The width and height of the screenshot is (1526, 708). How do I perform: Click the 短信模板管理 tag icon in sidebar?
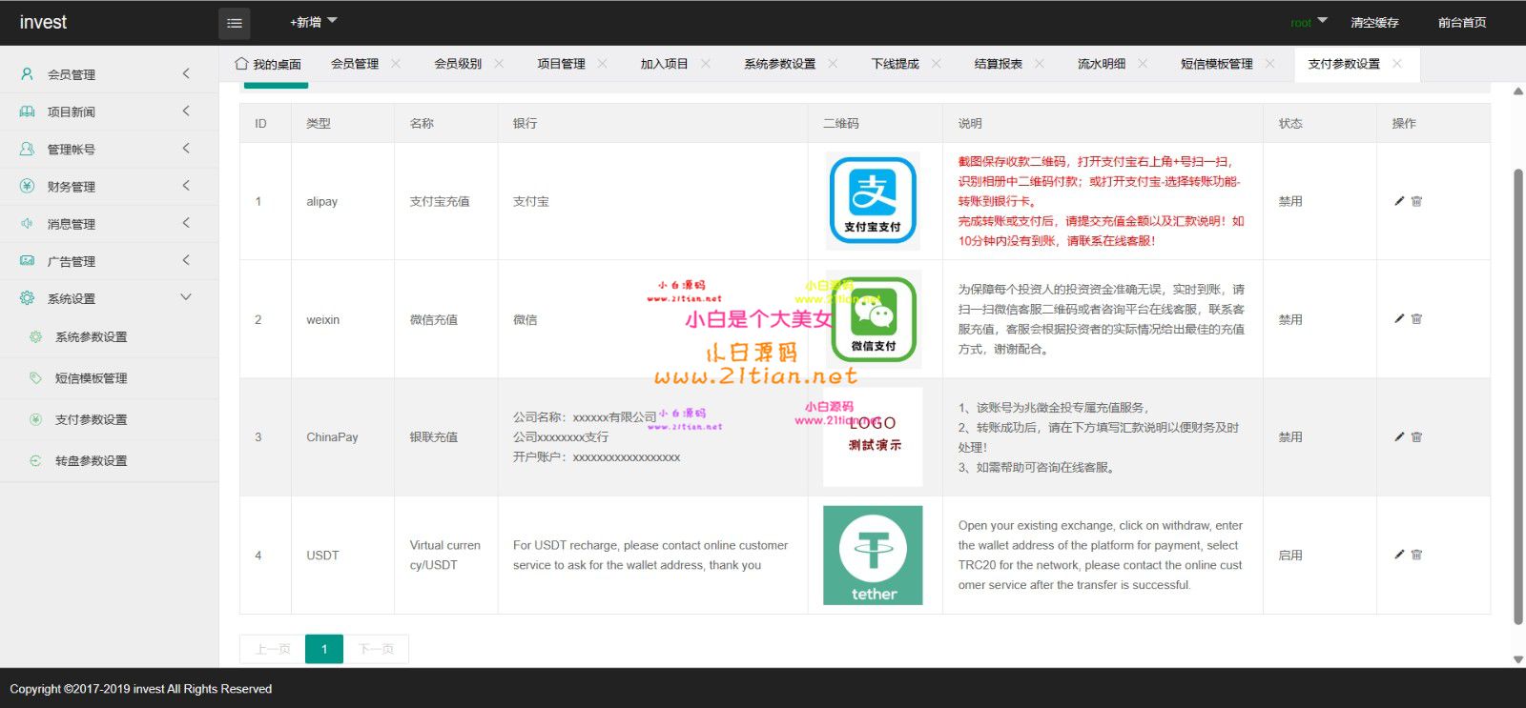pos(35,377)
